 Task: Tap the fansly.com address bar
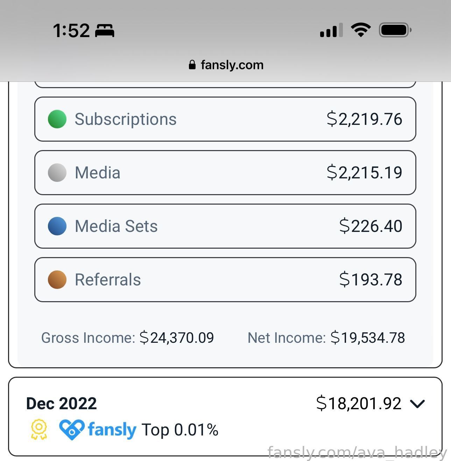click(226, 65)
